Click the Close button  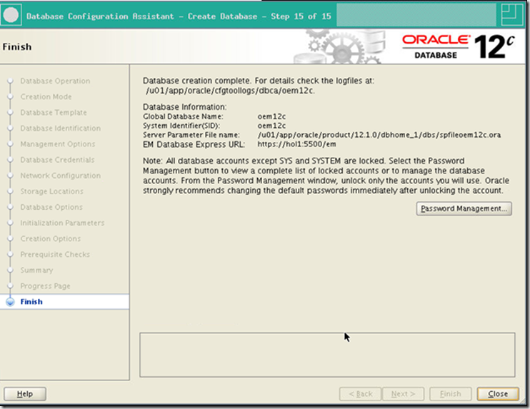(498, 394)
